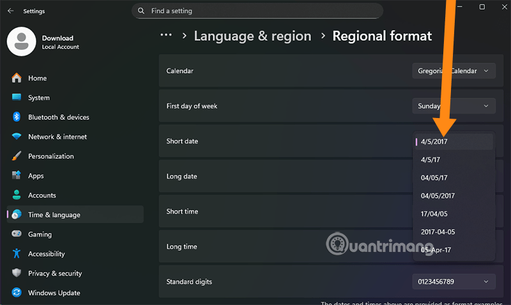Select the 05-Apr-17 date option
The width and height of the screenshot is (511, 305).
(x=436, y=249)
